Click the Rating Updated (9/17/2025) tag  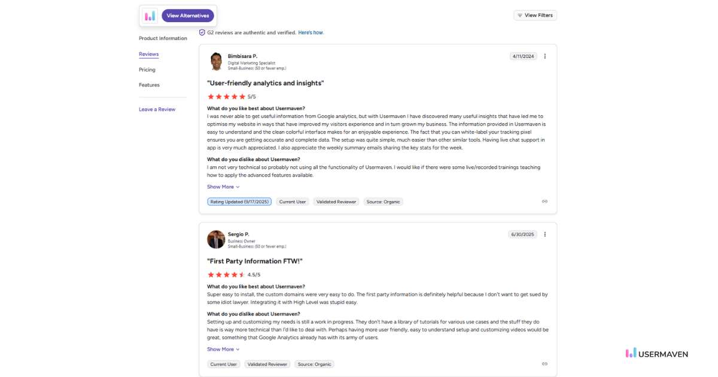[239, 202]
